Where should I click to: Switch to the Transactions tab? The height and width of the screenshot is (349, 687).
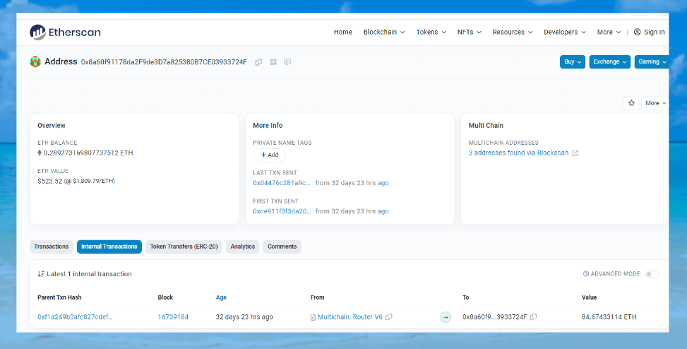click(52, 247)
